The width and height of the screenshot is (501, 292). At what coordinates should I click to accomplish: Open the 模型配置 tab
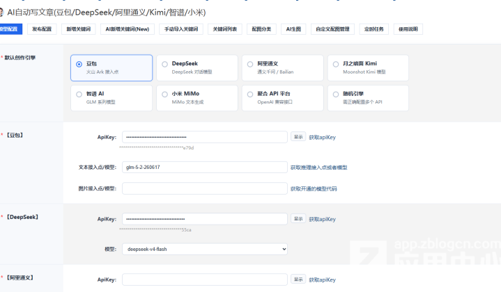pyautogui.click(x=10, y=29)
